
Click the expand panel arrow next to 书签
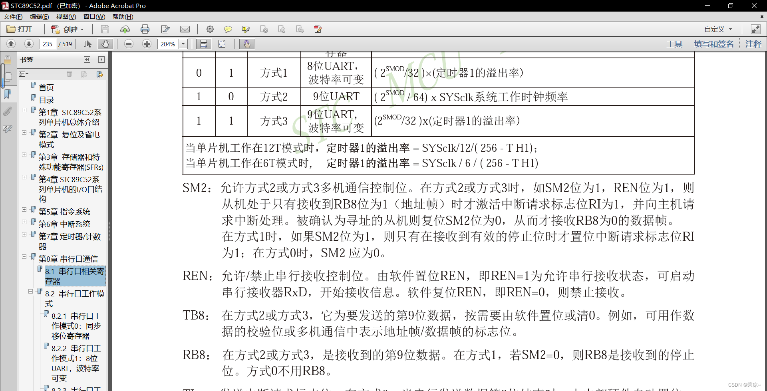101,60
